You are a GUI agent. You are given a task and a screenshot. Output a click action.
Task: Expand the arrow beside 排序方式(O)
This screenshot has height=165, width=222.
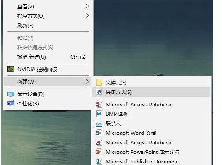point(87,16)
